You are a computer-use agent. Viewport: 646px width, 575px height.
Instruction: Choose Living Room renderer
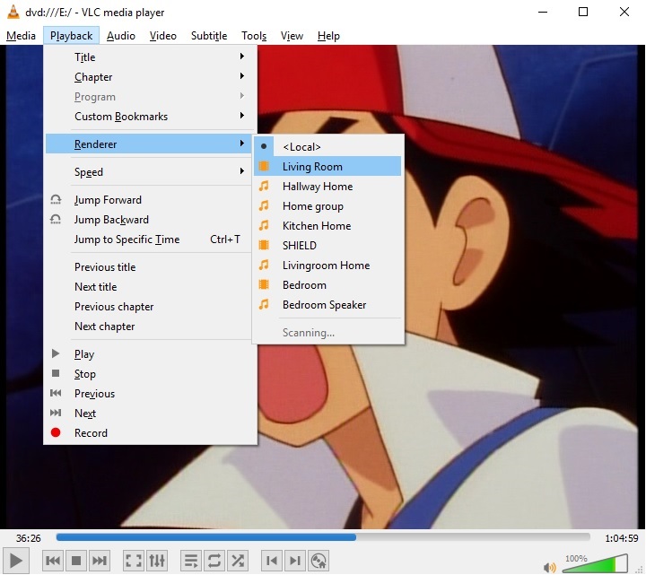(312, 167)
